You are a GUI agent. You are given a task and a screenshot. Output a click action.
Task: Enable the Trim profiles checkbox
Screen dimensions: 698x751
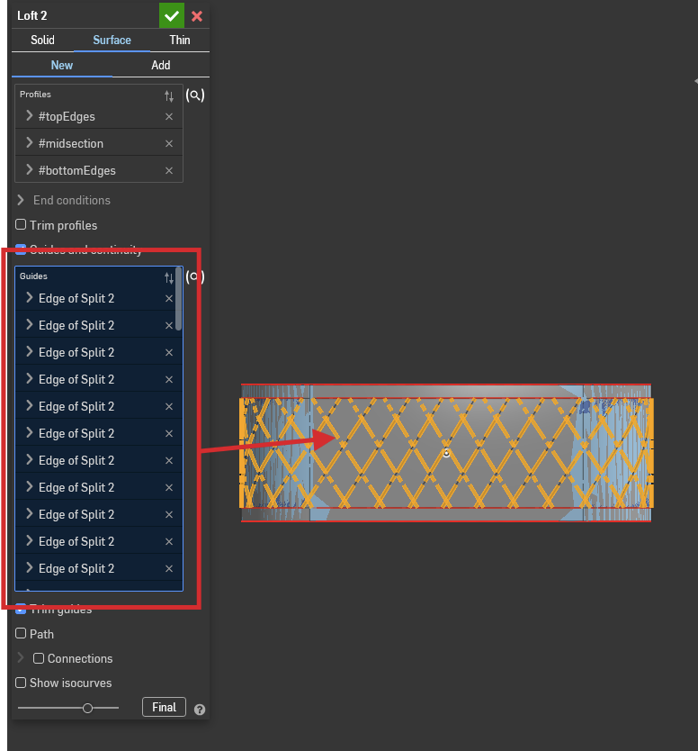[x=21, y=224]
